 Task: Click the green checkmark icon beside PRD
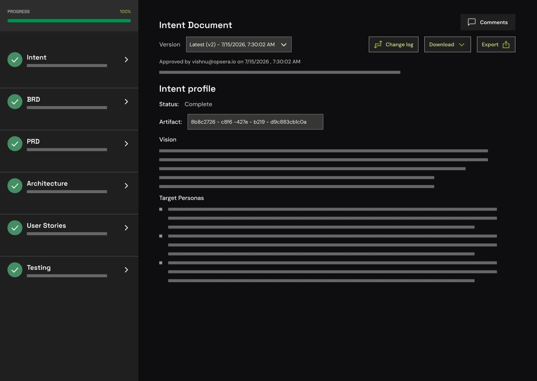(15, 144)
